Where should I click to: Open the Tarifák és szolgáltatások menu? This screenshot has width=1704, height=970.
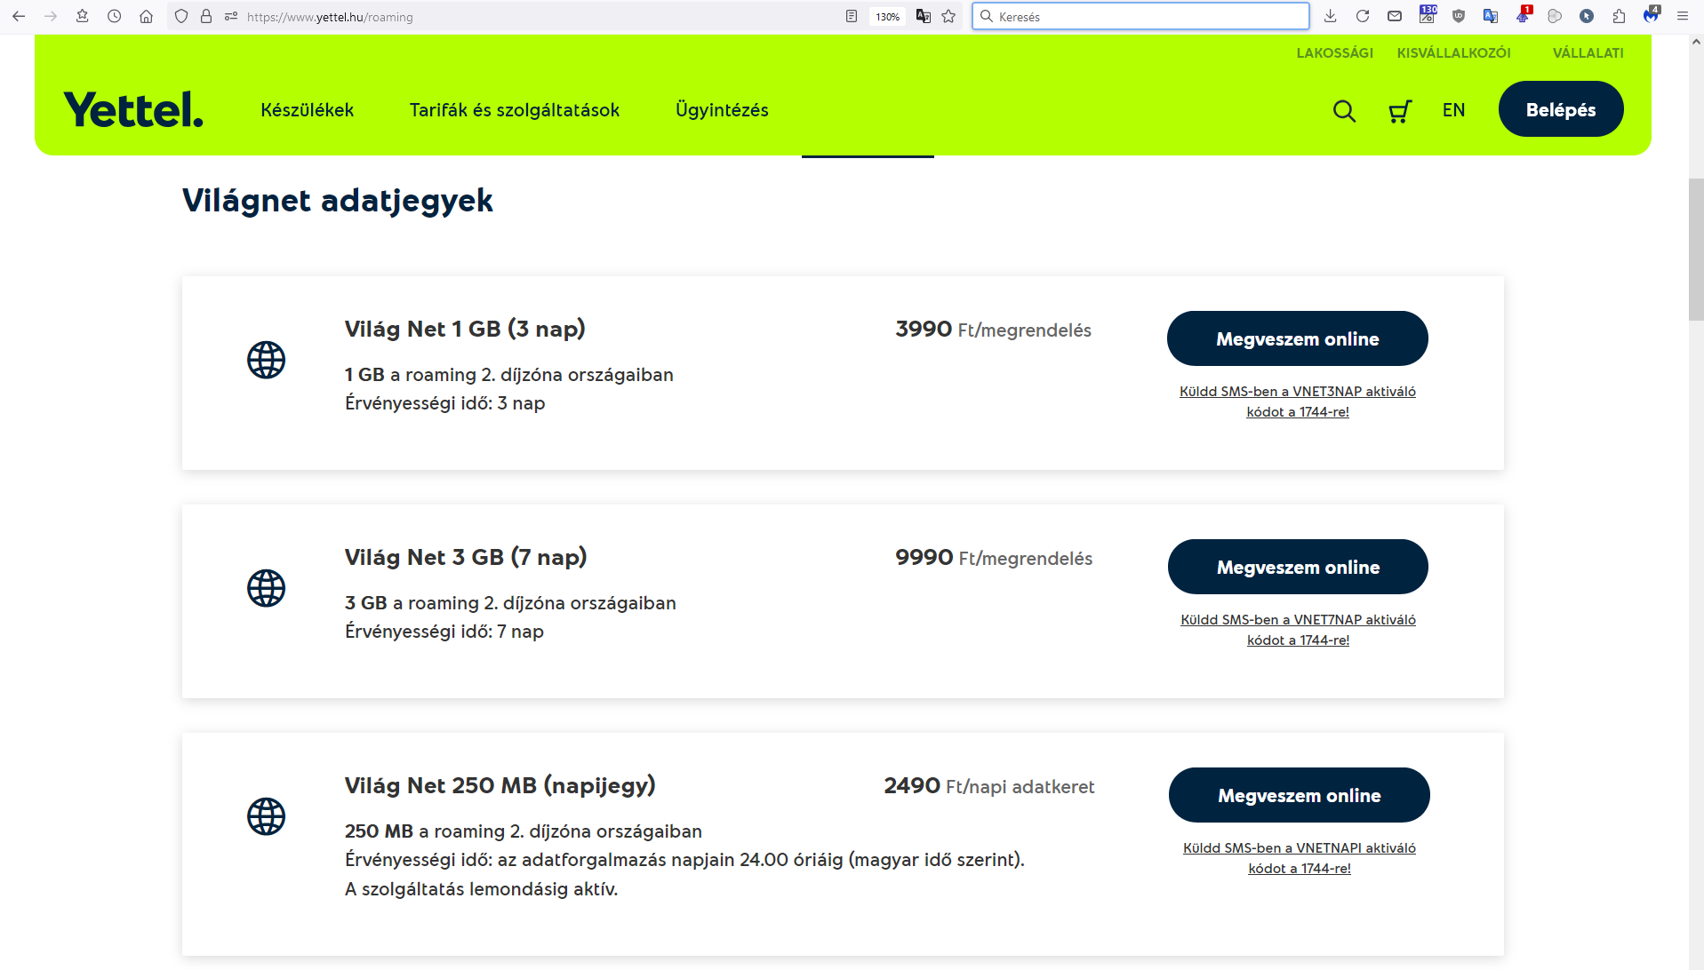(515, 110)
